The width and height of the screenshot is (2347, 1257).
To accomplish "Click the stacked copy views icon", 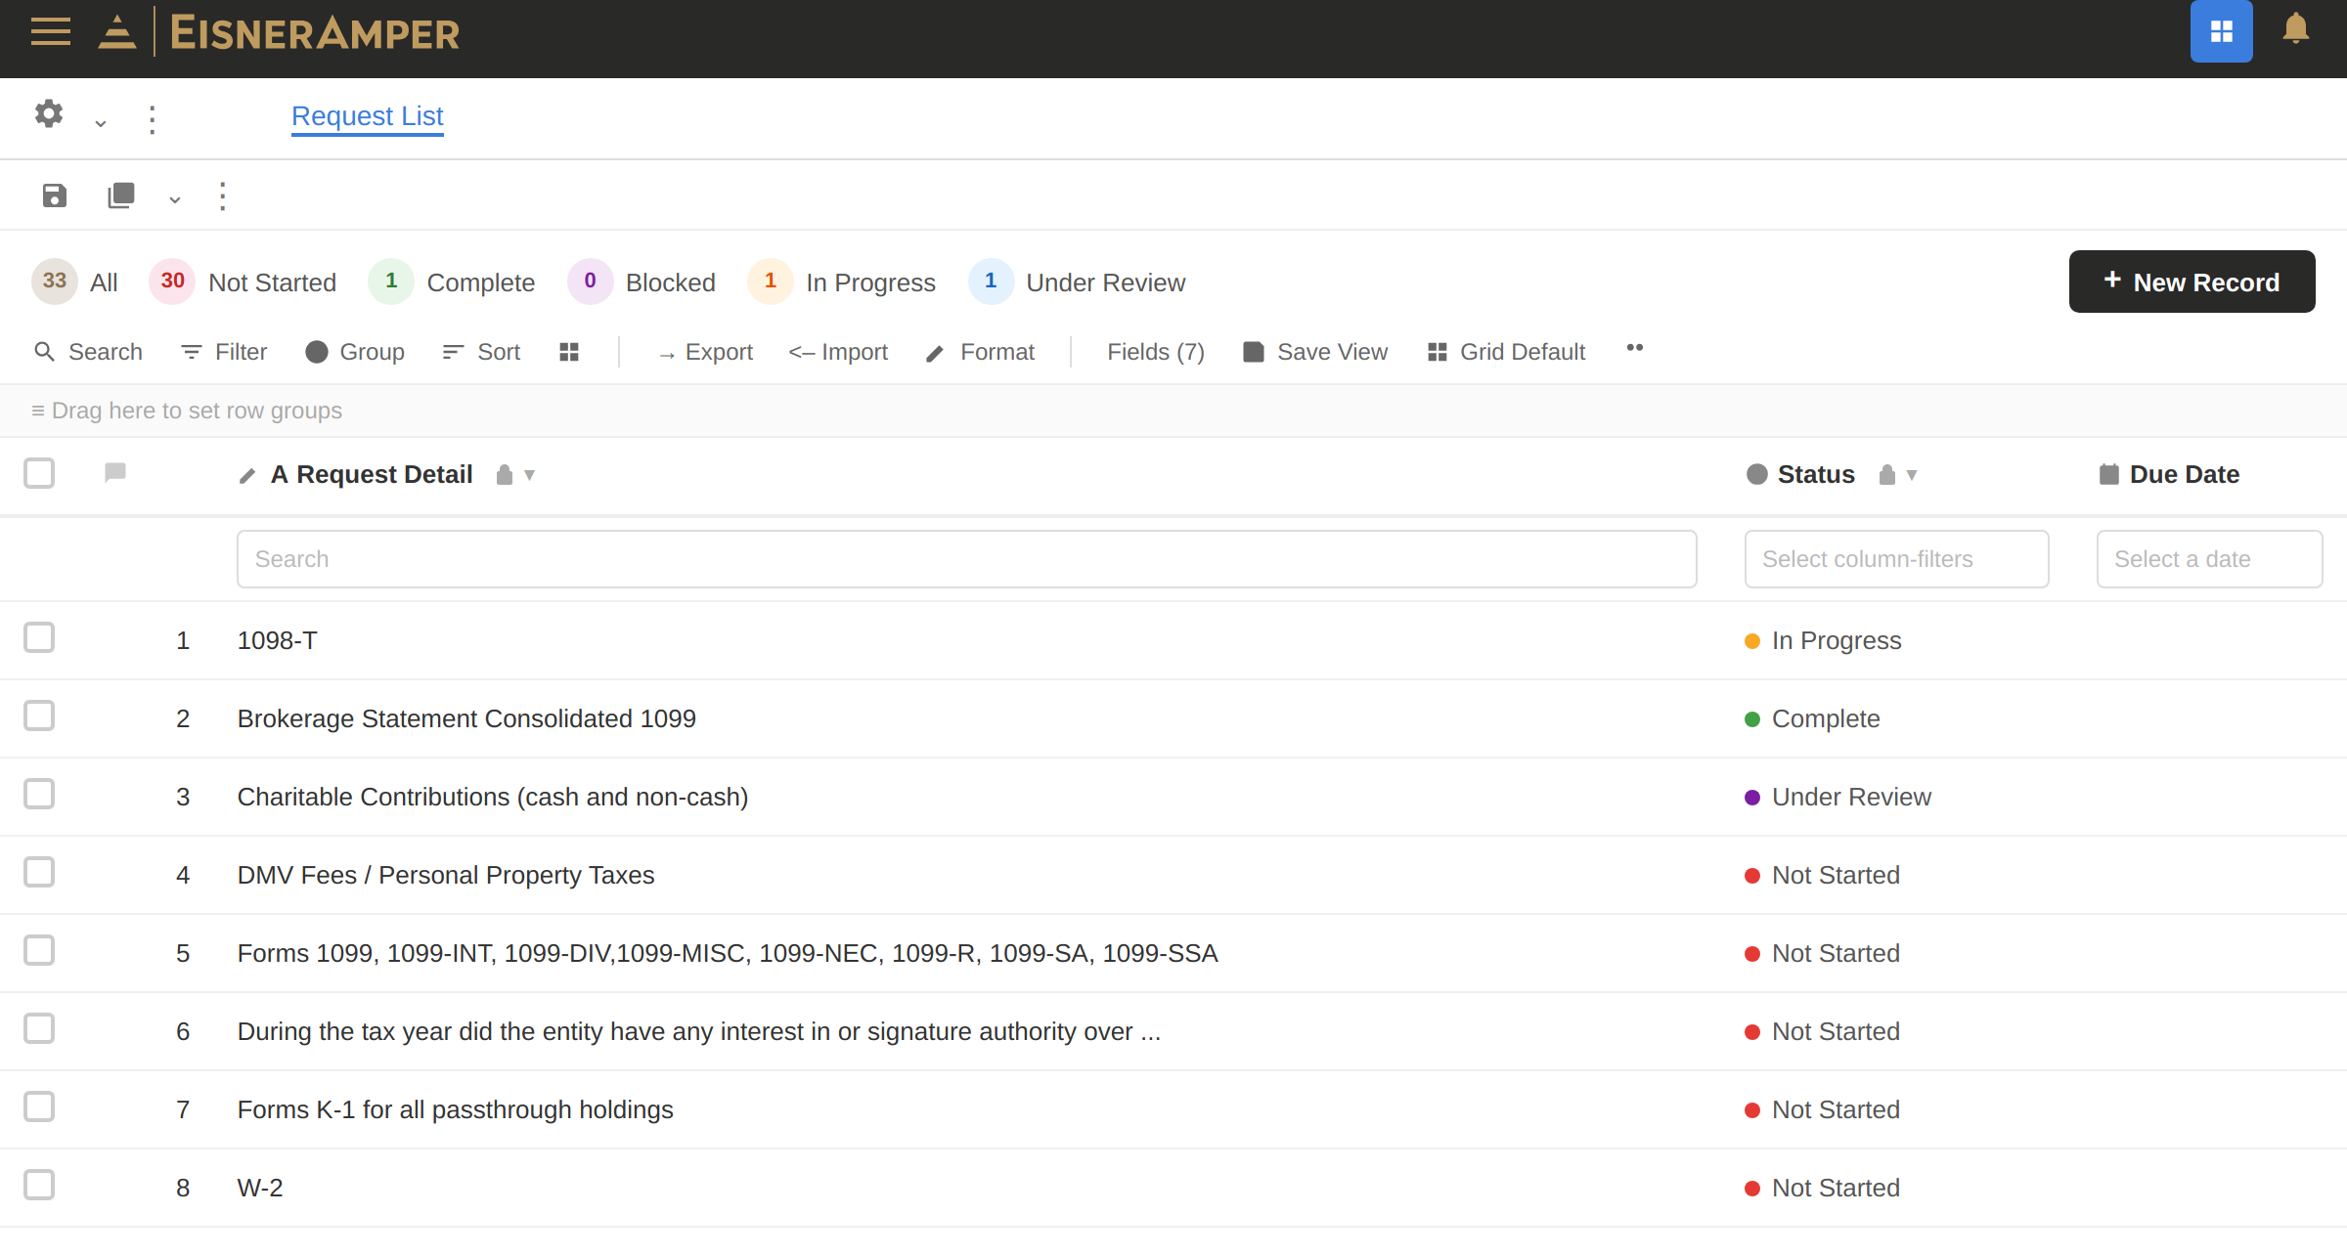I will point(121,196).
